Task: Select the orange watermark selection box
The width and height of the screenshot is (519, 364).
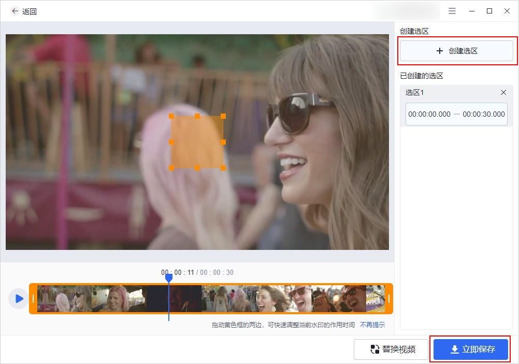Action: (x=197, y=142)
